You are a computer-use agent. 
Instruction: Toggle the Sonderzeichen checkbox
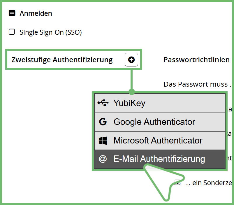tap(177, 182)
